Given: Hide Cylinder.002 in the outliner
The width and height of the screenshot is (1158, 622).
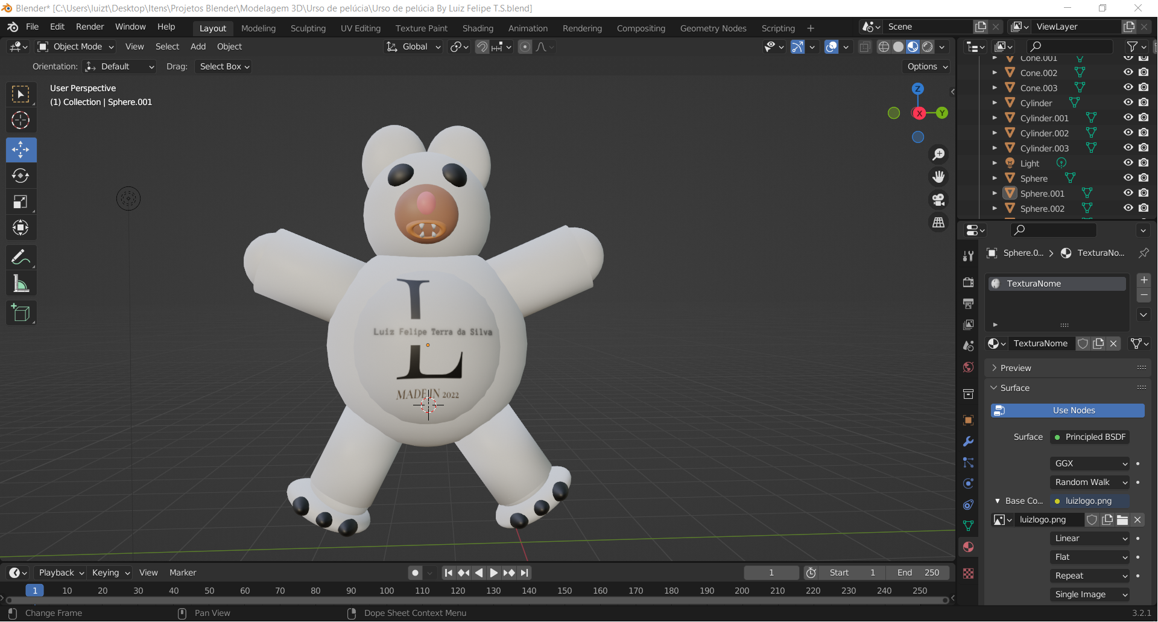Looking at the screenshot, I should click(x=1127, y=133).
